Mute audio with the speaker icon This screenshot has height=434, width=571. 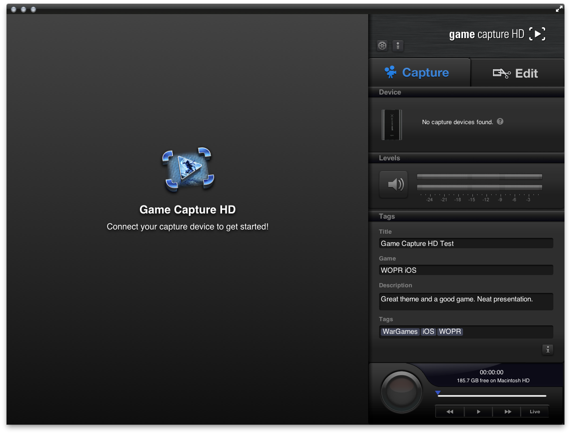[394, 185]
